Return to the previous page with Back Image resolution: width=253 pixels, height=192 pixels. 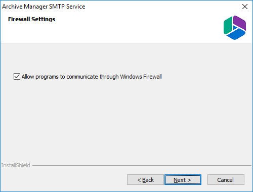(x=145, y=180)
